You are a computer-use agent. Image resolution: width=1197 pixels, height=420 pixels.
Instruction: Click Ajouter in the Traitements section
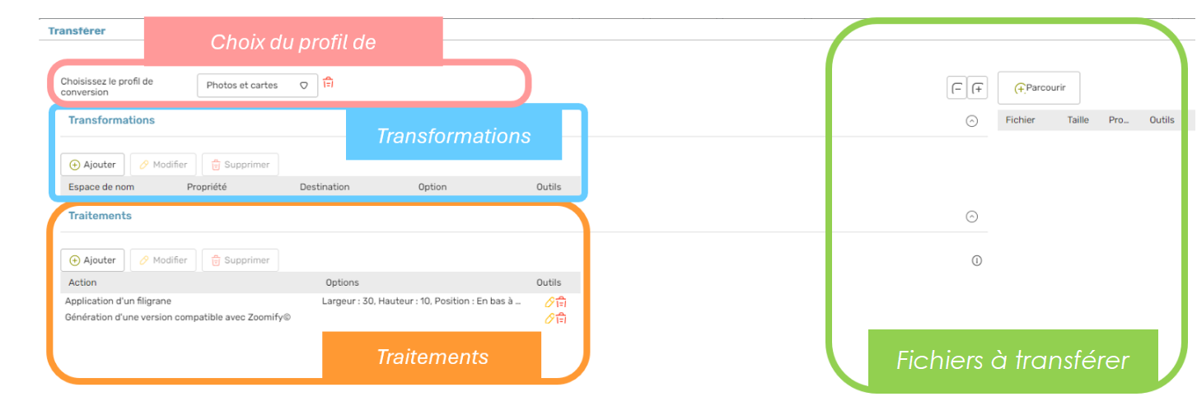coord(92,260)
